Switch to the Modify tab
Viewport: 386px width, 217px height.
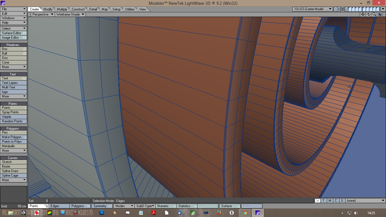(x=48, y=9)
